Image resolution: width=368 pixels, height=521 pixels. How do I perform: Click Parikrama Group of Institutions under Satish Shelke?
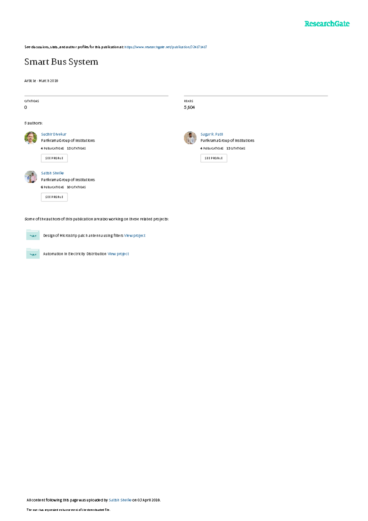[68, 180]
